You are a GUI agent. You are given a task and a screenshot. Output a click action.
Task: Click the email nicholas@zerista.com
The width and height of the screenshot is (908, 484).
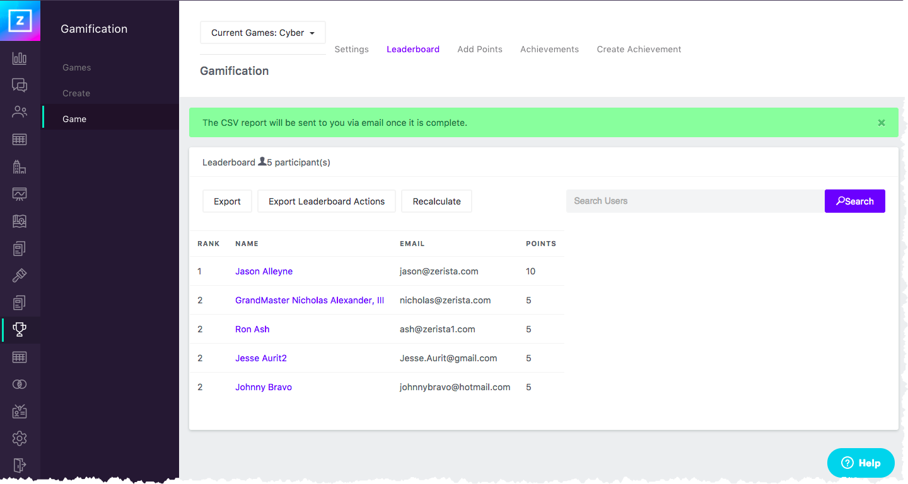[x=445, y=300]
